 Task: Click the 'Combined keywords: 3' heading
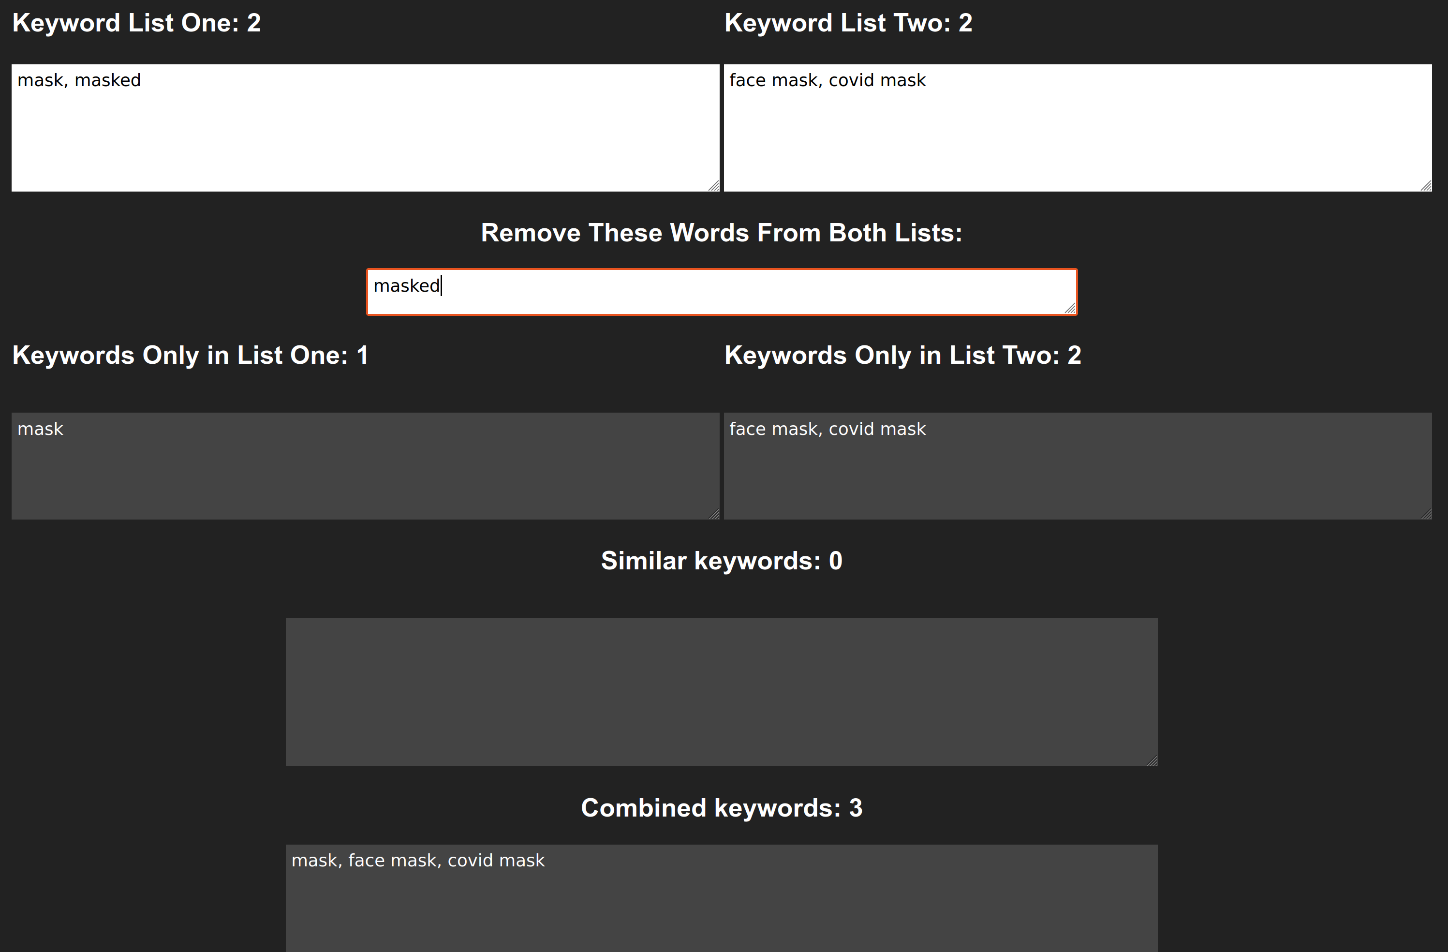[721, 808]
